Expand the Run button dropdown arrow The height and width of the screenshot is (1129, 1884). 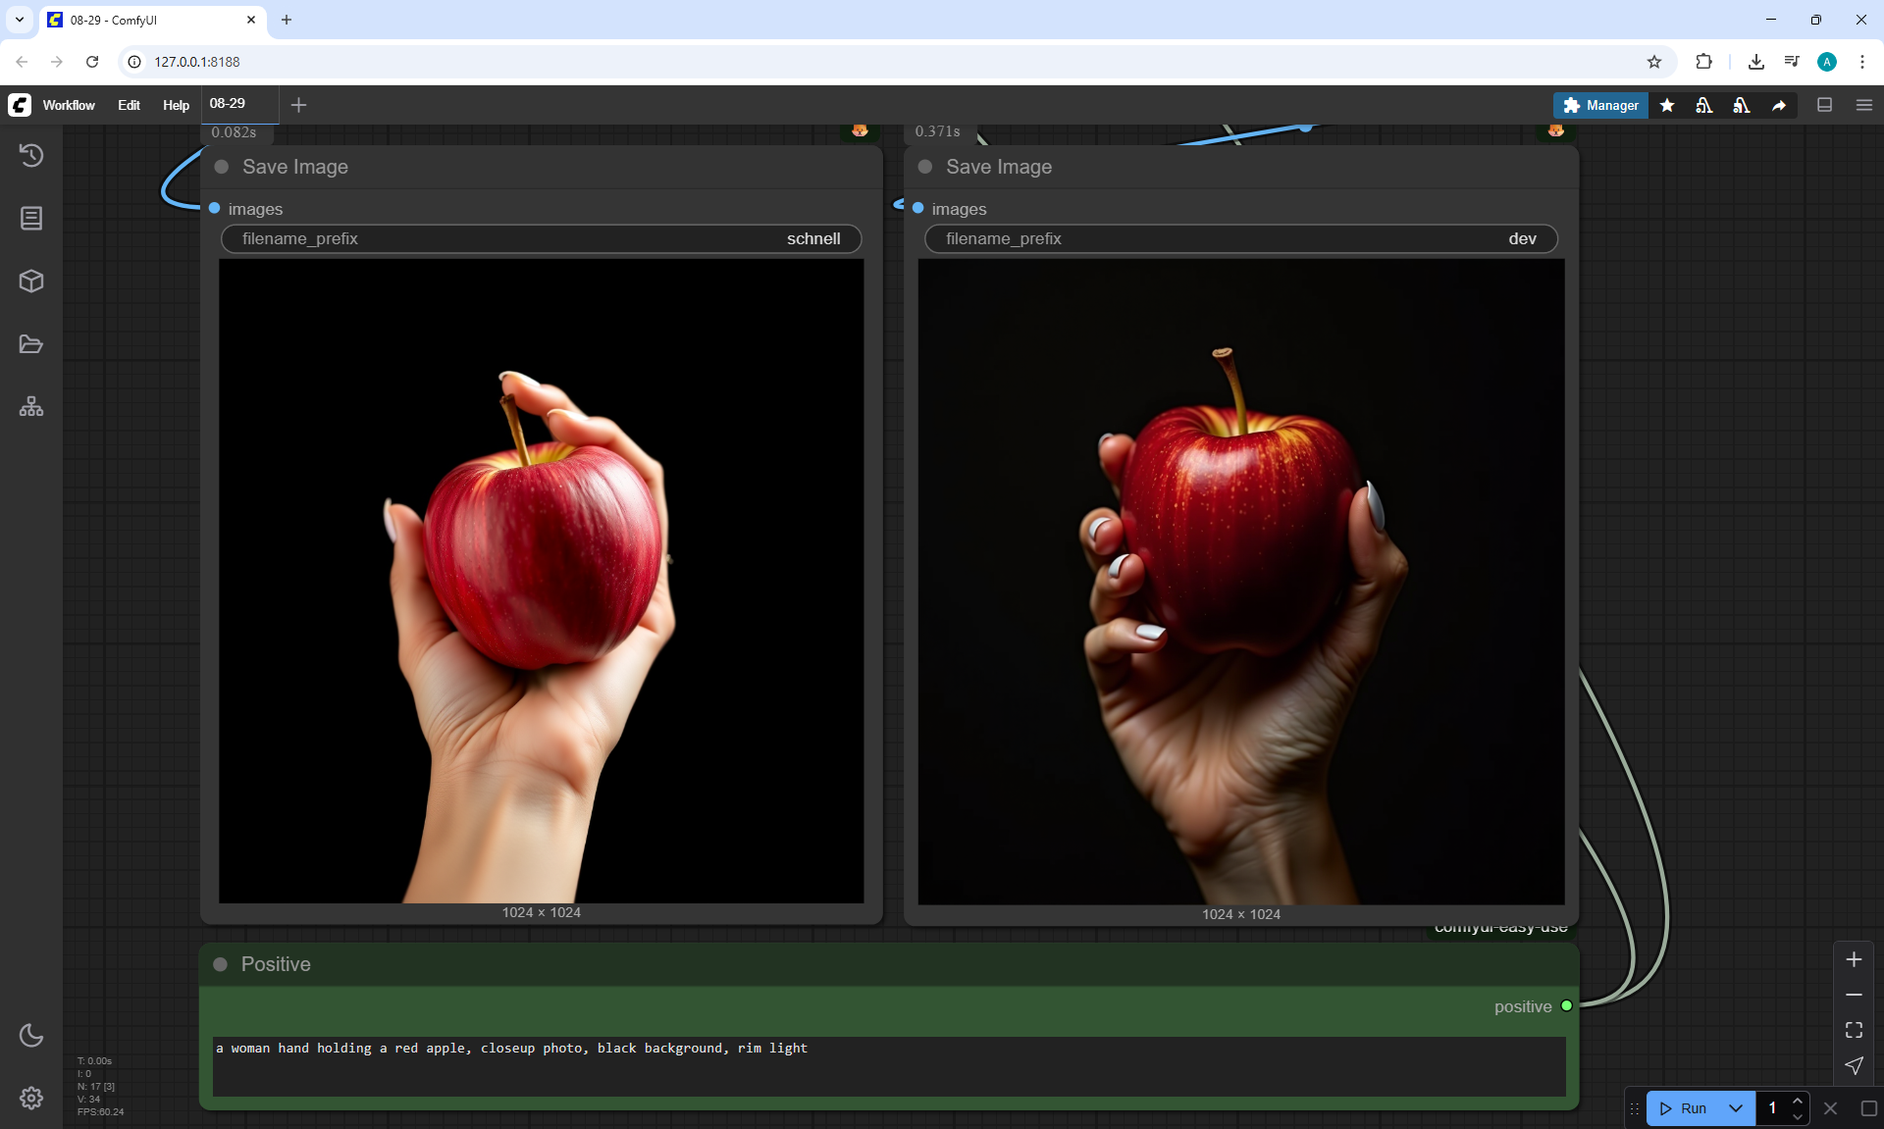tap(1736, 1108)
